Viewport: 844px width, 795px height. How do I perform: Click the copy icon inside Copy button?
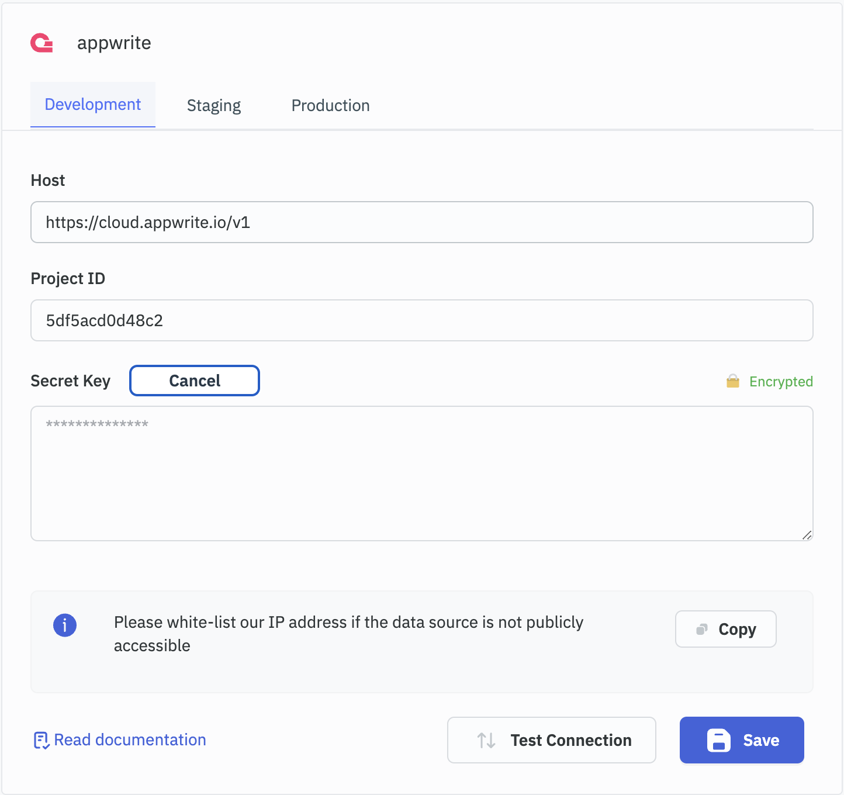click(701, 630)
